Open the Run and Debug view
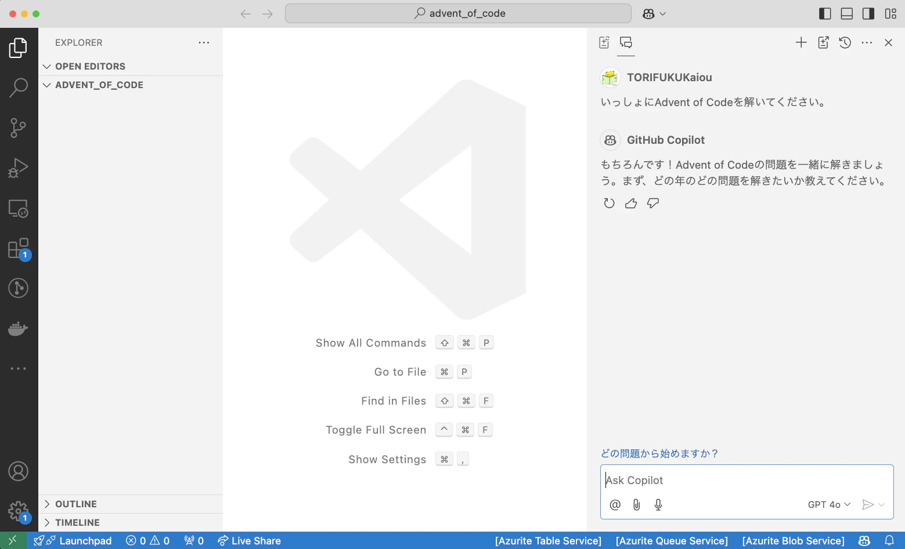The width and height of the screenshot is (905, 549). (19, 168)
